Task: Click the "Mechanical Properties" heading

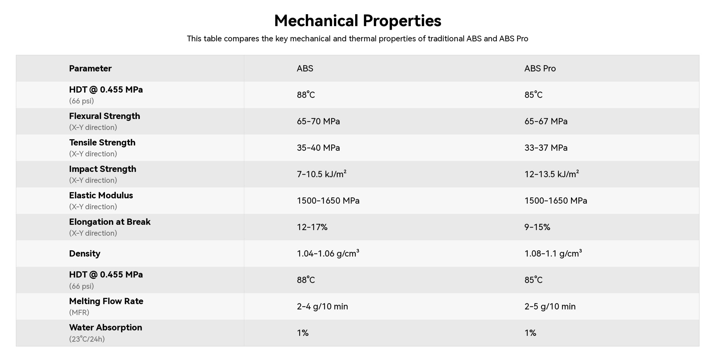Action: (358, 20)
